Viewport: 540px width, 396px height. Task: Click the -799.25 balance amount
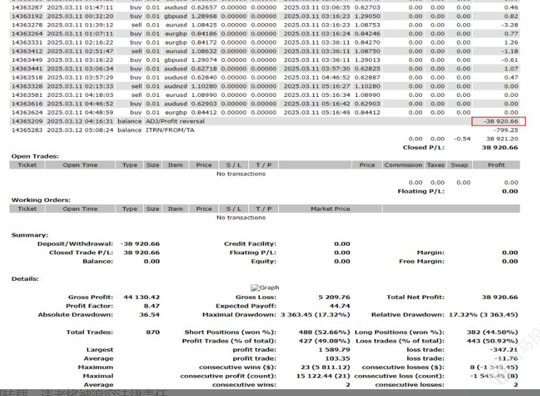tap(506, 130)
